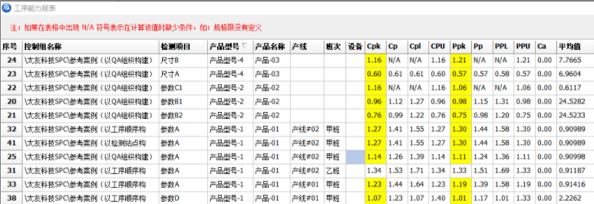Click the yellow Cpk 0.96 cell in row 20
This screenshot has width=594, height=204.
tap(376, 102)
